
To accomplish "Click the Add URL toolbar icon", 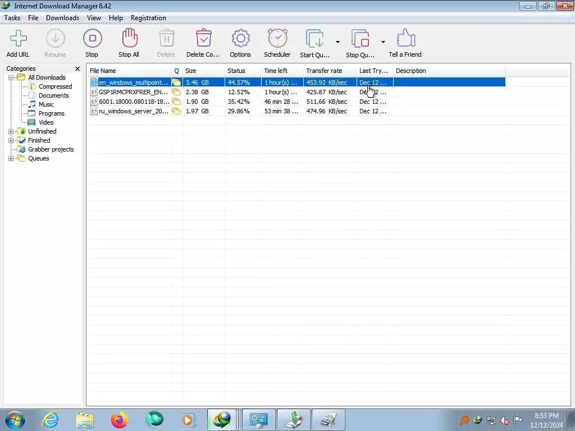I will click(x=18, y=39).
